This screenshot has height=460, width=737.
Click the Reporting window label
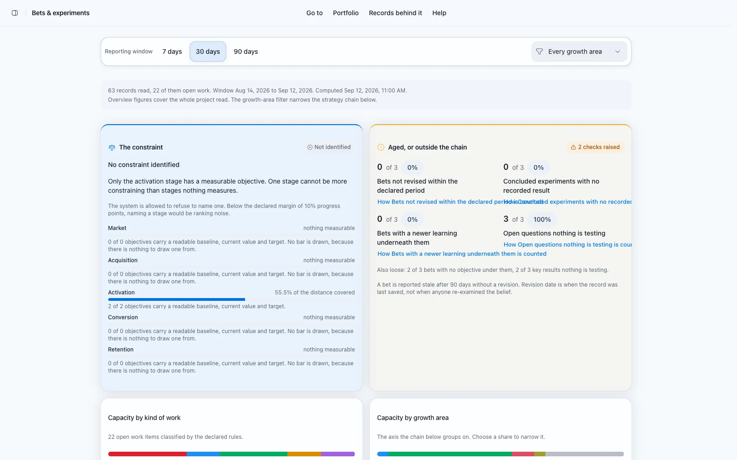[129, 52]
